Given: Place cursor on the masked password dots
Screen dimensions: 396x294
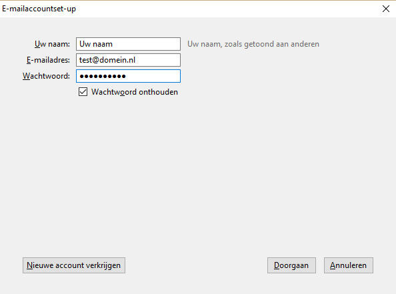Looking at the screenshot, I should (x=103, y=76).
